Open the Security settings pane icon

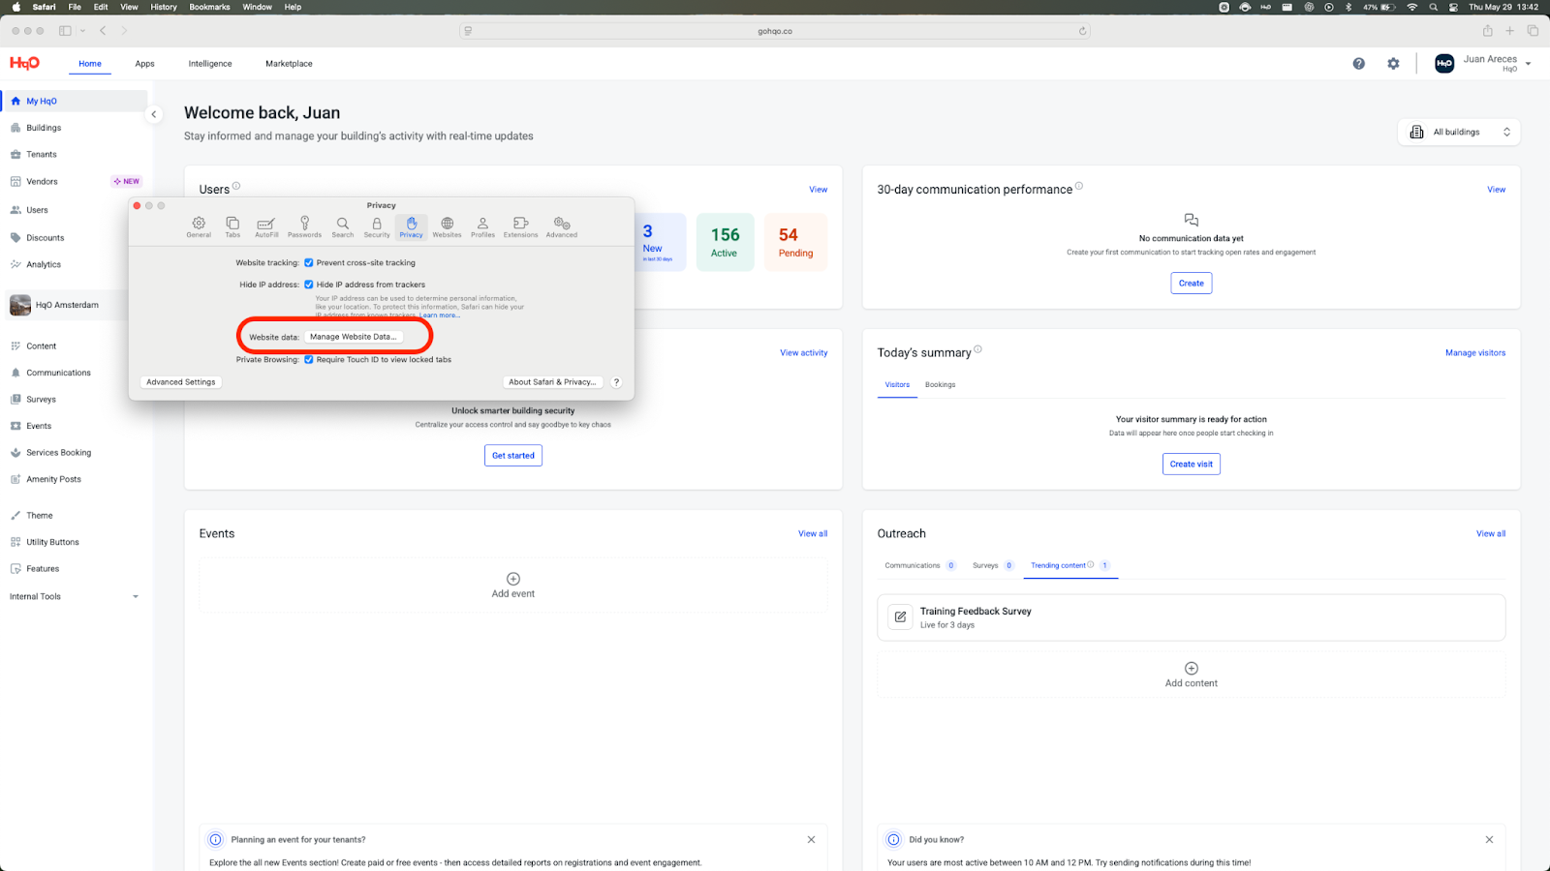[377, 226]
